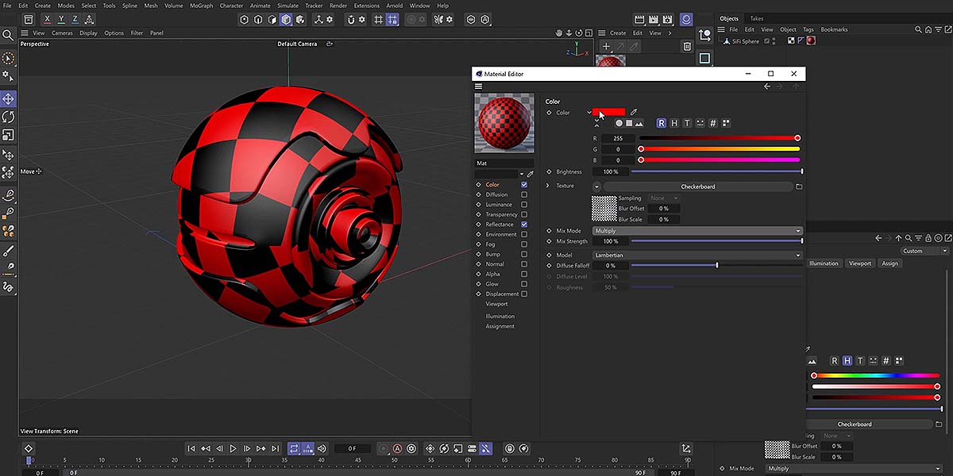Open the color swatches grid icon in Material Editor
The image size is (953, 476).
tap(726, 123)
